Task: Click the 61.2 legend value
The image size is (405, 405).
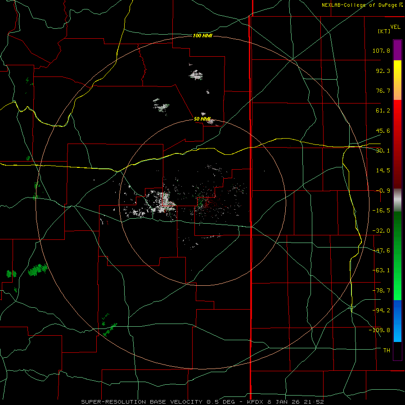Action: pyautogui.click(x=383, y=111)
